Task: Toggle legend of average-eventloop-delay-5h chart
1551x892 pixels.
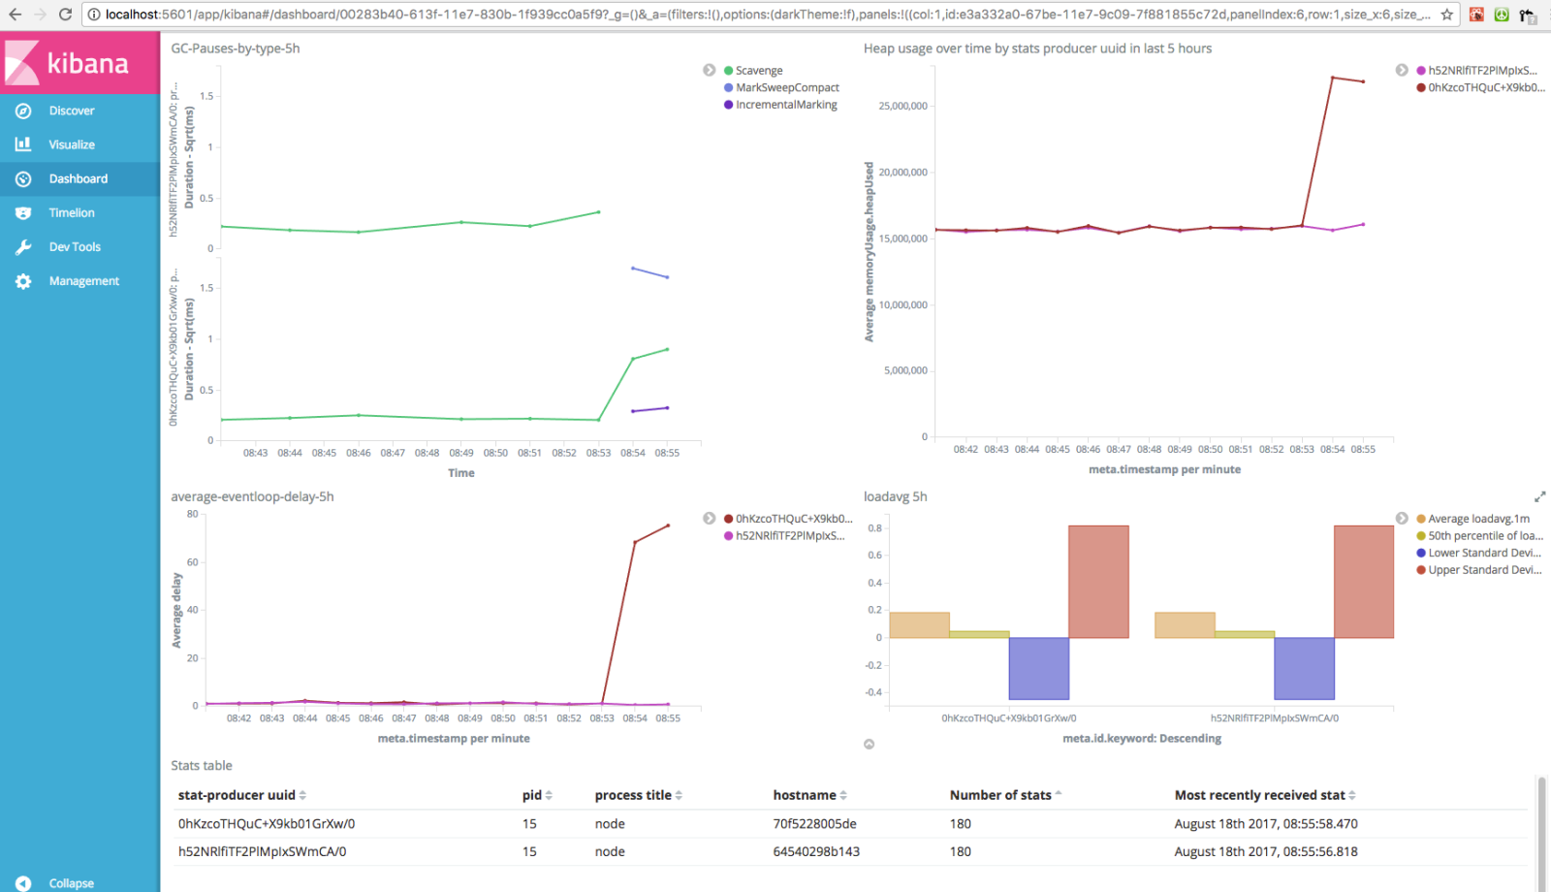Action: coord(710,519)
